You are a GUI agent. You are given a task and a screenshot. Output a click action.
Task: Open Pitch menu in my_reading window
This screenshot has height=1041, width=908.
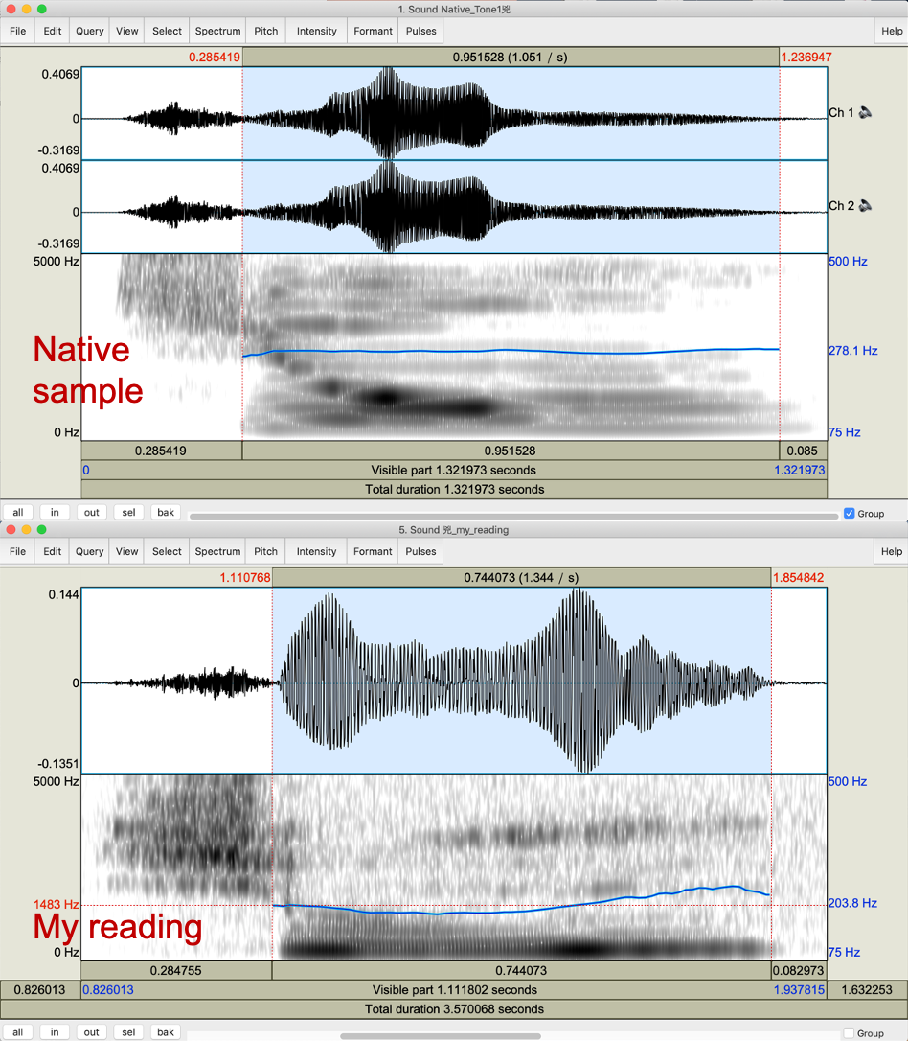266,552
